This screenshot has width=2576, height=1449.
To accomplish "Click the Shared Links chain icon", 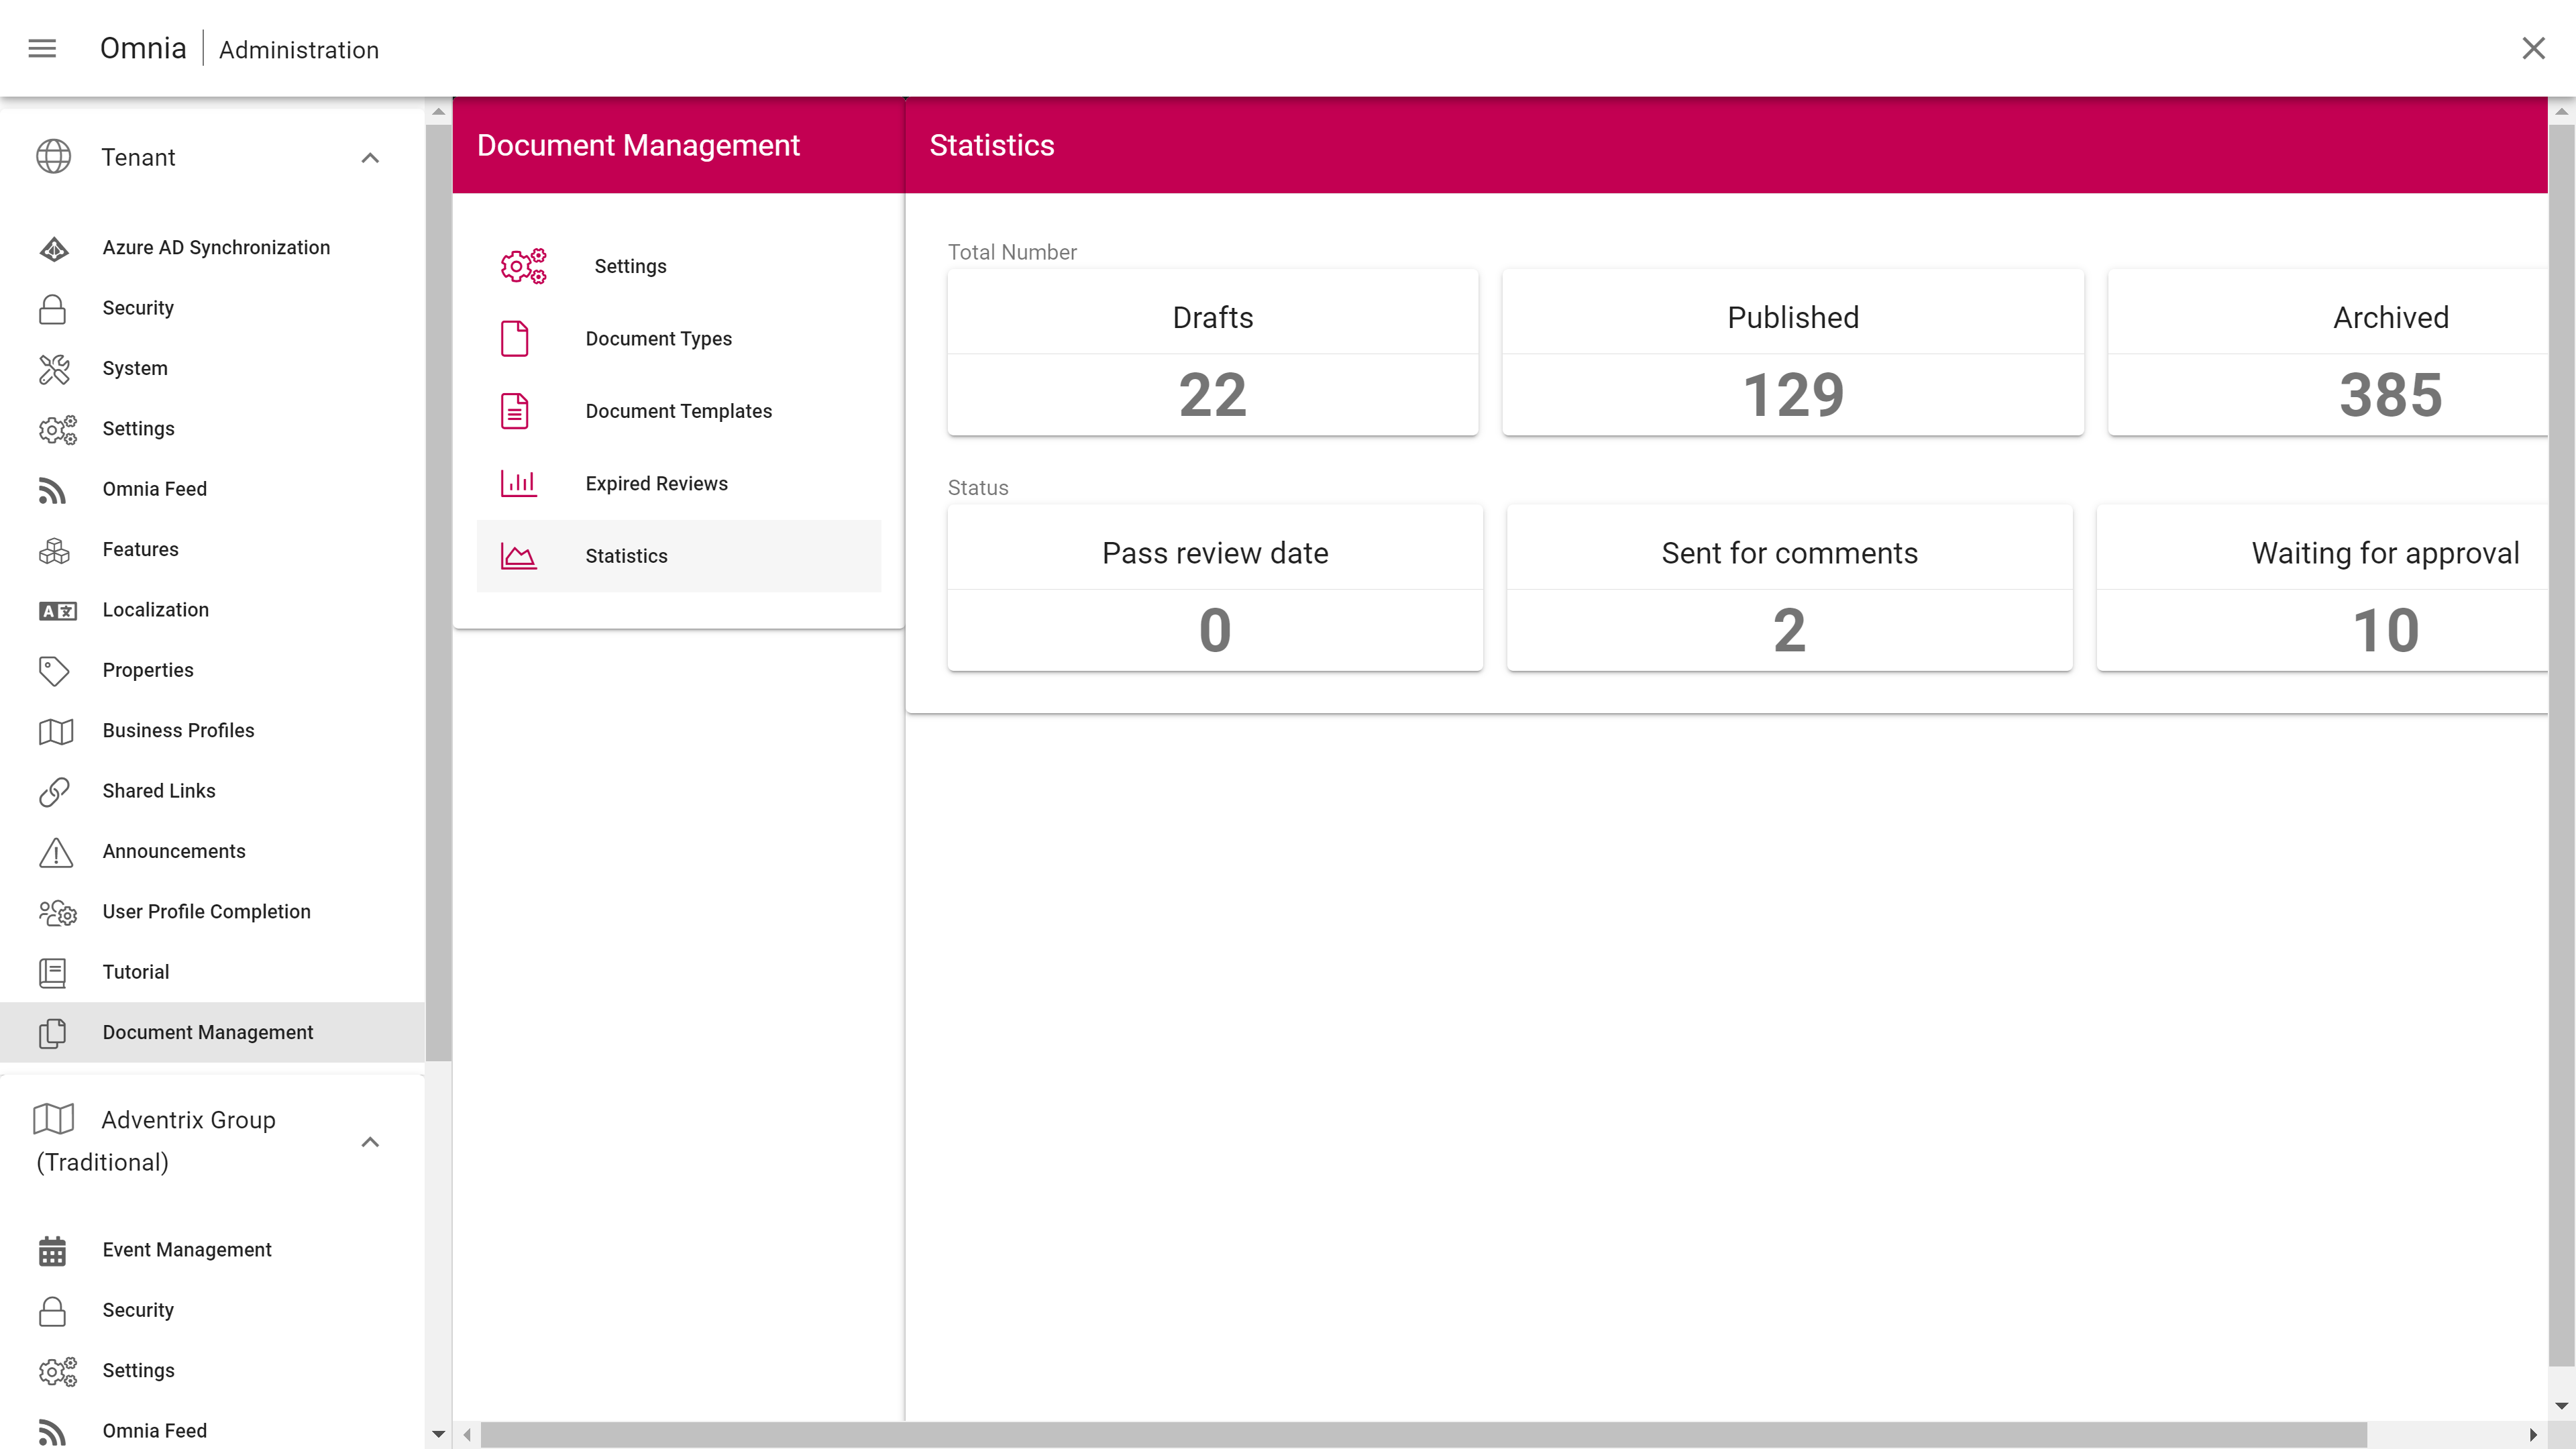I will (54, 792).
